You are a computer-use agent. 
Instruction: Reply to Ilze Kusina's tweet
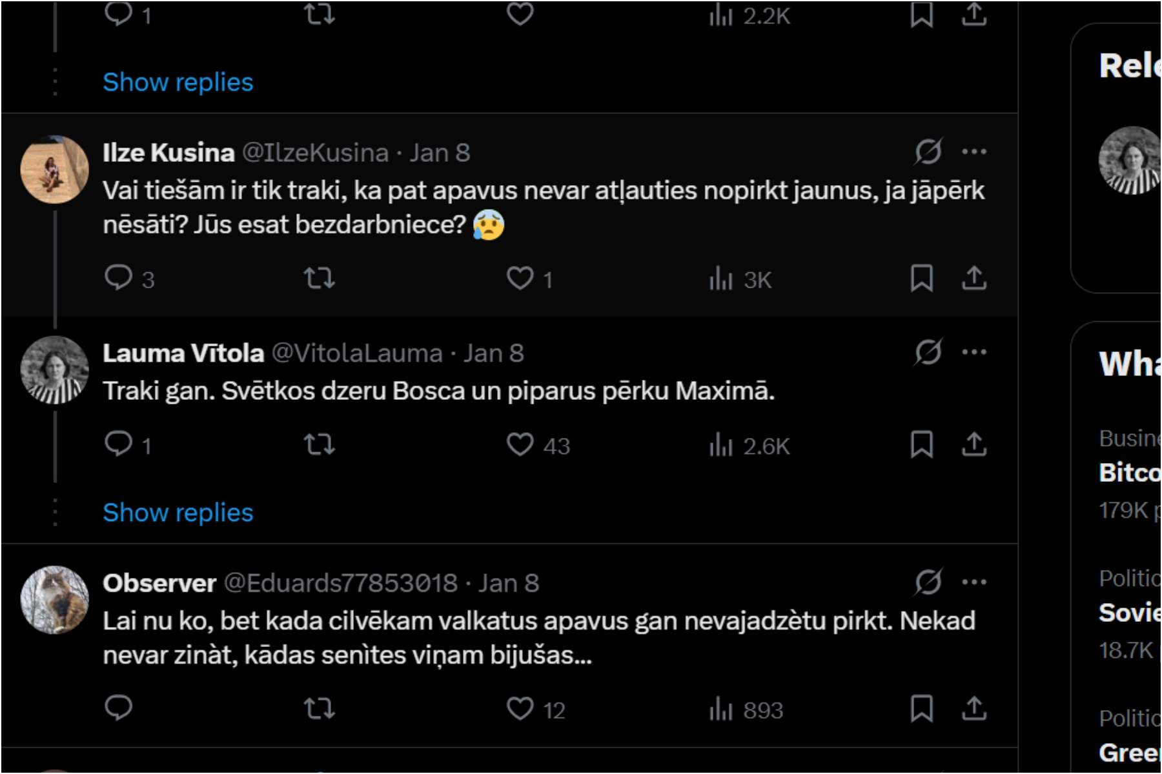[x=118, y=279]
